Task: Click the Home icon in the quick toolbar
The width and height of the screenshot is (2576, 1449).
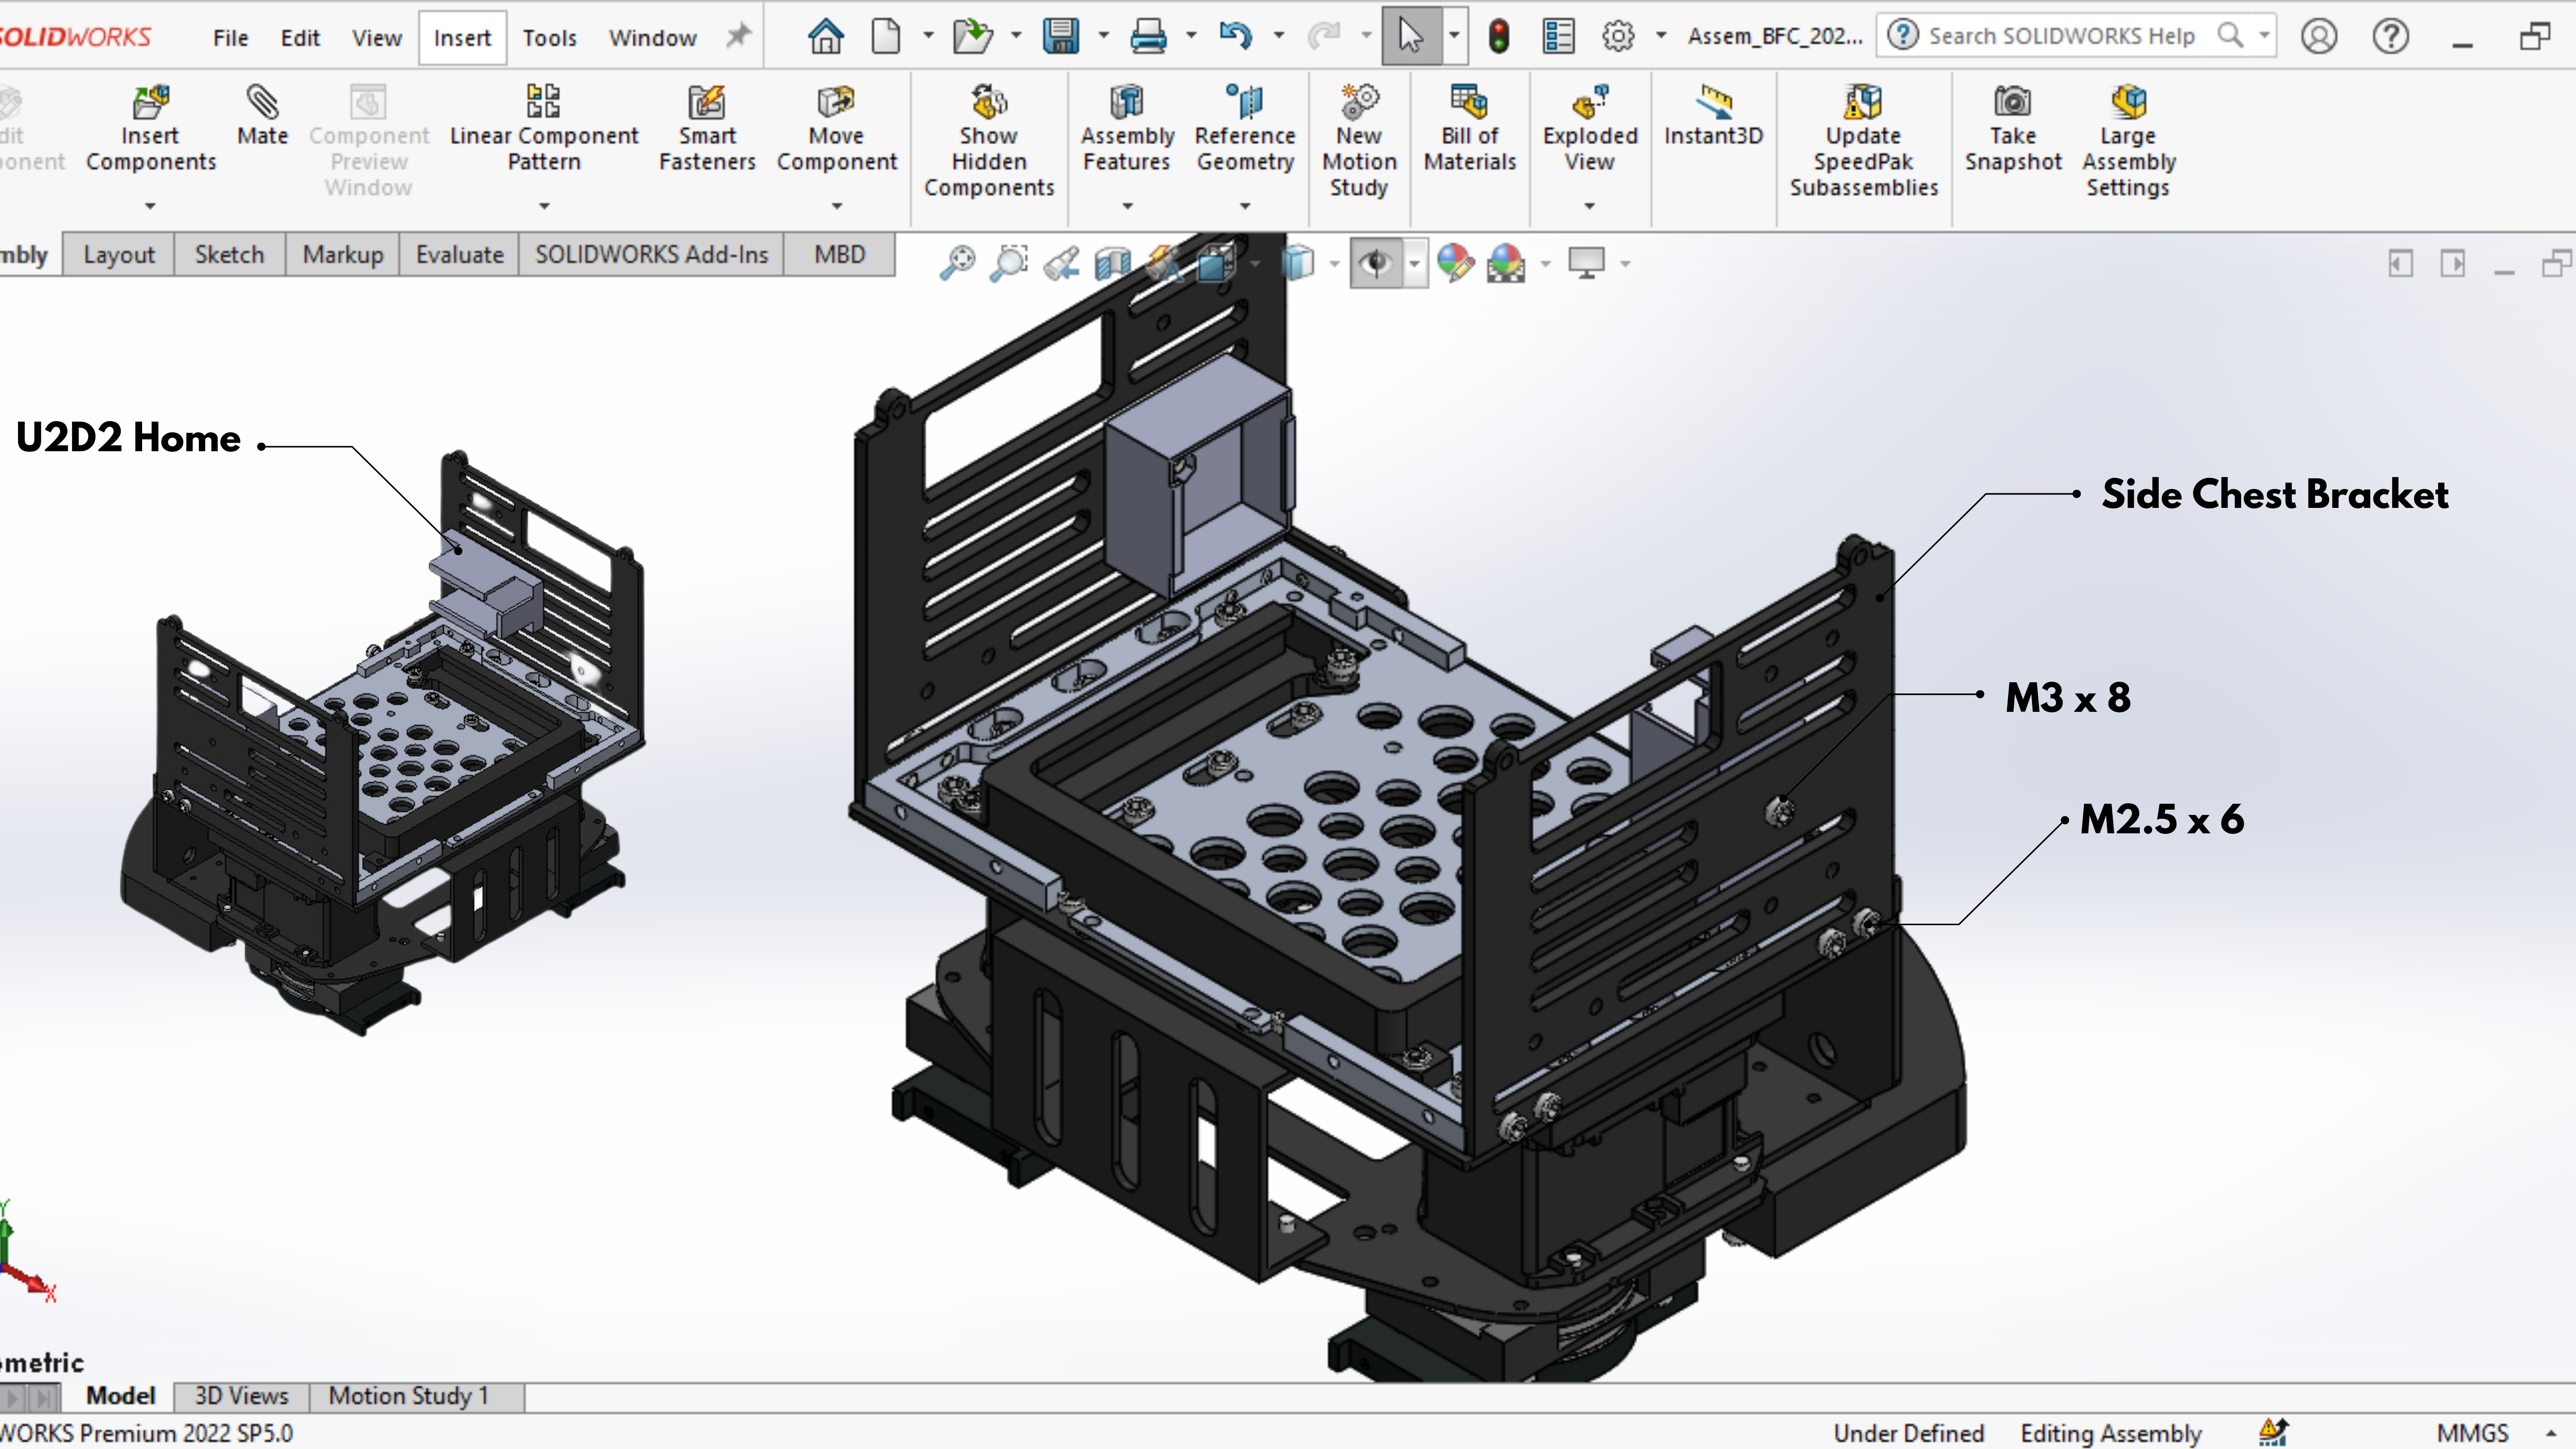Action: point(825,37)
